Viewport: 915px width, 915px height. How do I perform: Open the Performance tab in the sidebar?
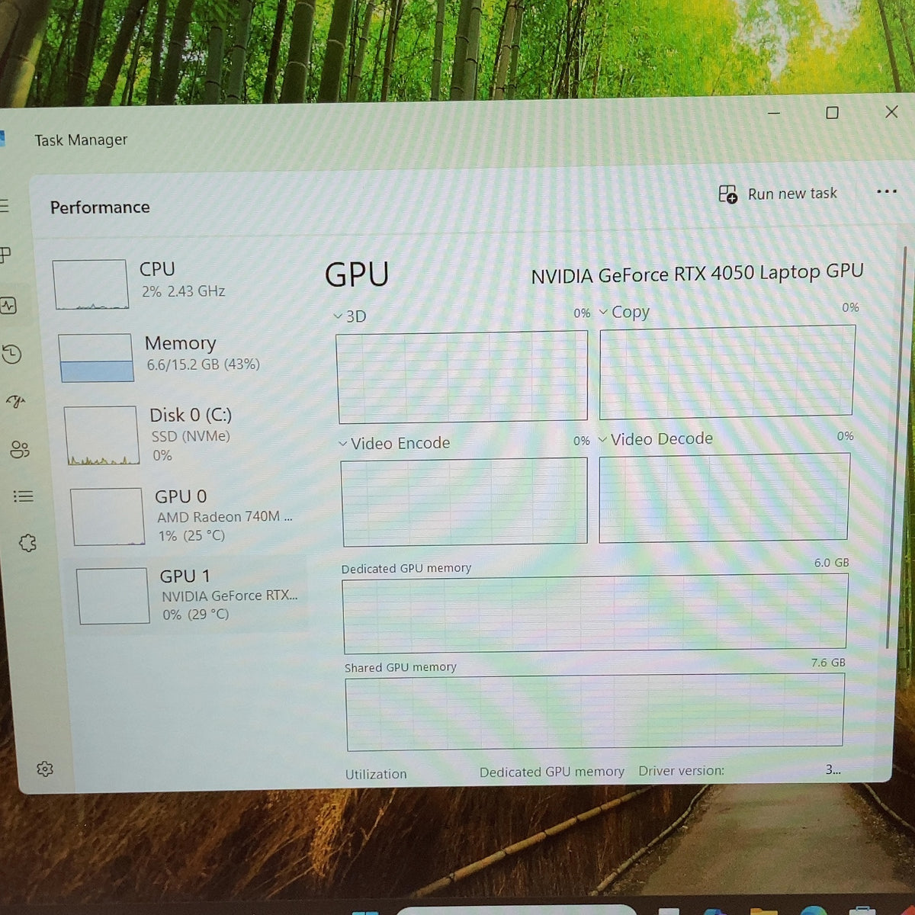tap(9, 306)
